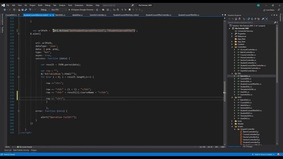
Task: Expand the Content folder
Action: tap(232, 44)
